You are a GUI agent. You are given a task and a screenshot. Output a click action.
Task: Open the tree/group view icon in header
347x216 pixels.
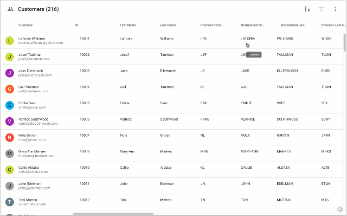[x=307, y=9]
